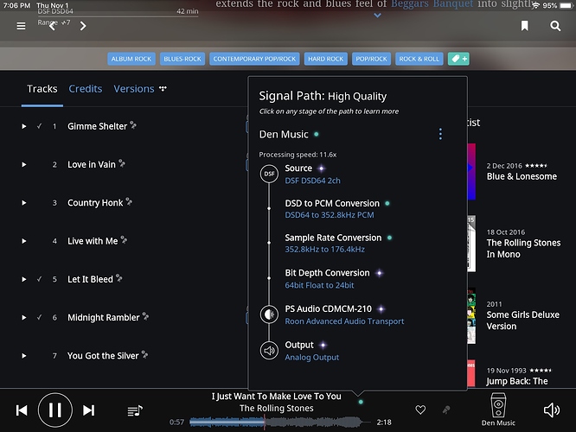Click the now playing track title
Image resolution: width=576 pixels, height=432 pixels.
pyautogui.click(x=276, y=397)
